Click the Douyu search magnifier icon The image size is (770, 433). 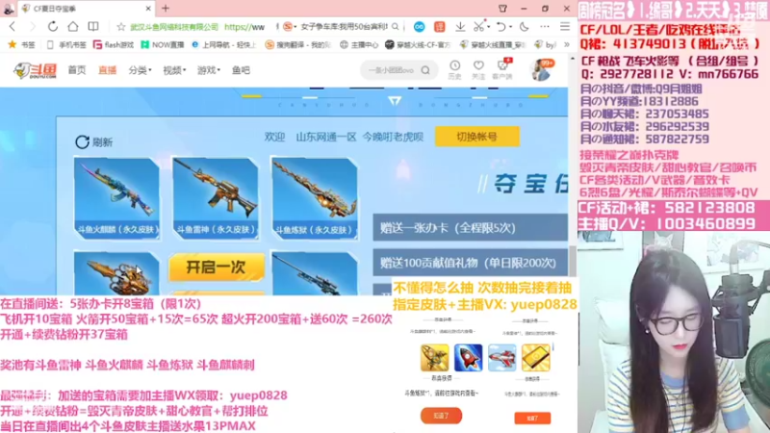[x=425, y=70]
